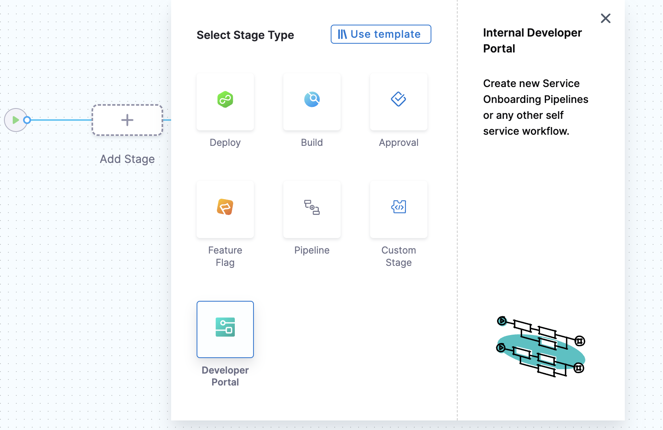Click the plus icon to add stage
The width and height of the screenshot is (663, 430).
(x=127, y=120)
